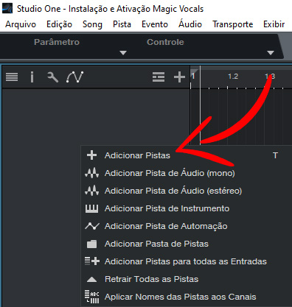
Task: Show automation with curve icon
Action: (x=74, y=77)
